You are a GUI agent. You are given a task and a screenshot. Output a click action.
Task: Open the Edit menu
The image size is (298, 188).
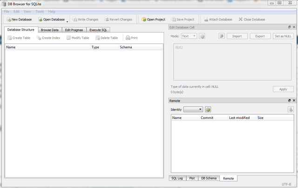16,11
